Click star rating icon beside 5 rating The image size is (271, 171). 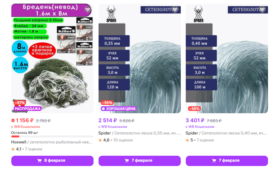pyautogui.click(x=187, y=140)
